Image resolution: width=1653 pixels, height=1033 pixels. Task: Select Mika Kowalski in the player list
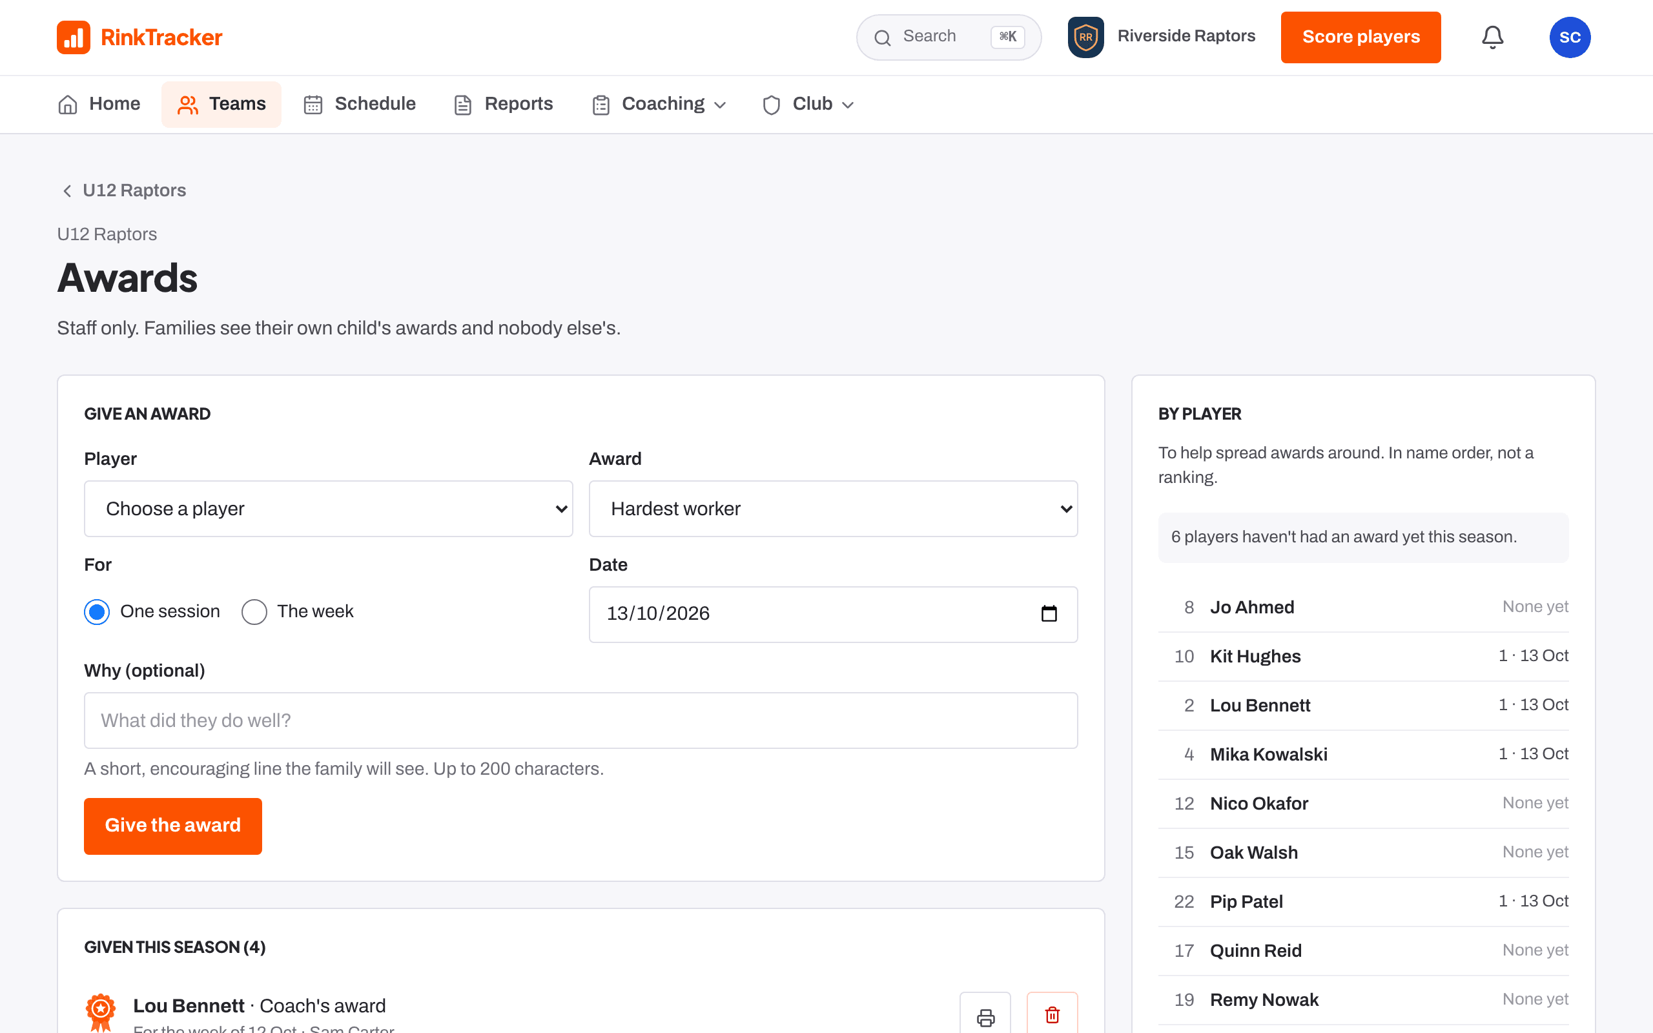tap(1362, 755)
